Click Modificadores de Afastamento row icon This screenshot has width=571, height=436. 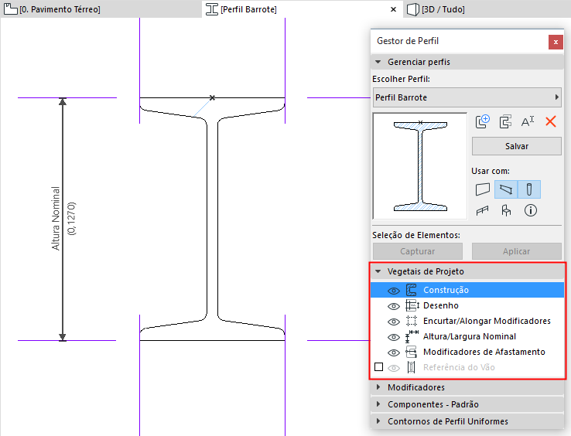412,353
